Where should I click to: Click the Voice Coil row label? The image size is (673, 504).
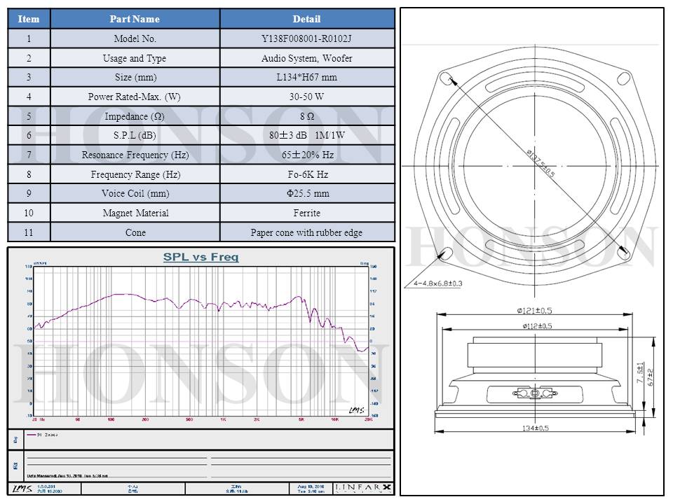point(135,193)
